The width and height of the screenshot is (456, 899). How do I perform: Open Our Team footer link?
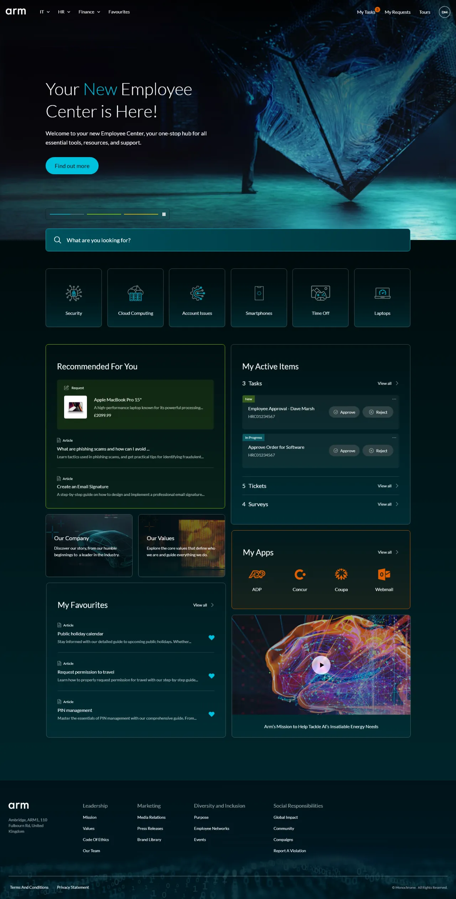click(92, 851)
